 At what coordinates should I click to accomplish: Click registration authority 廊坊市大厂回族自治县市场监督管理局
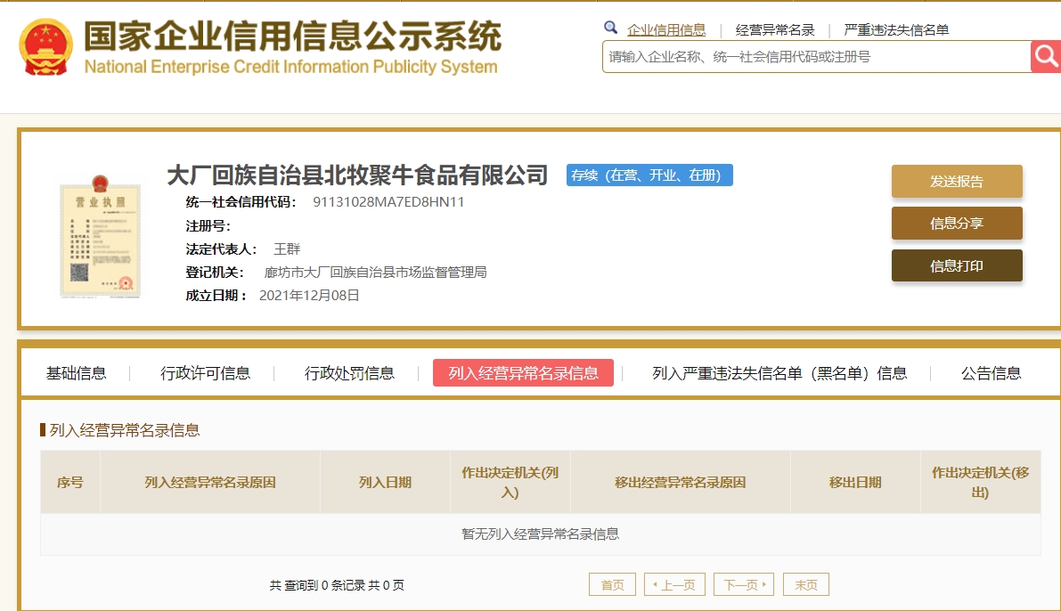[x=376, y=272]
